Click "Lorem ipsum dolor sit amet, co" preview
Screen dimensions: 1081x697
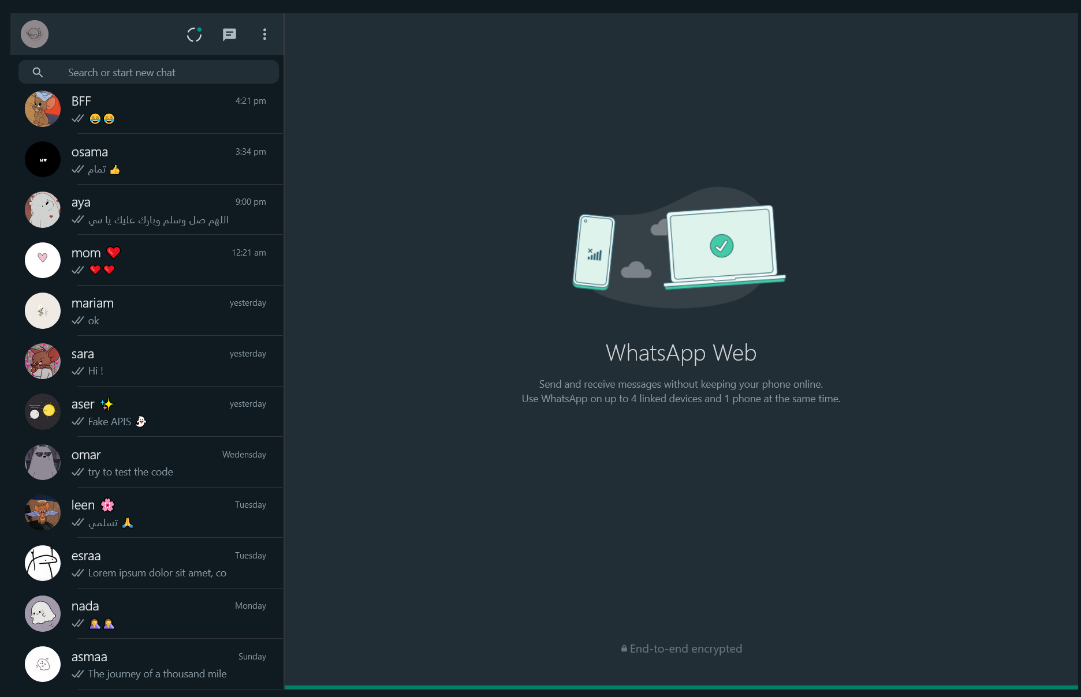pyautogui.click(x=157, y=573)
